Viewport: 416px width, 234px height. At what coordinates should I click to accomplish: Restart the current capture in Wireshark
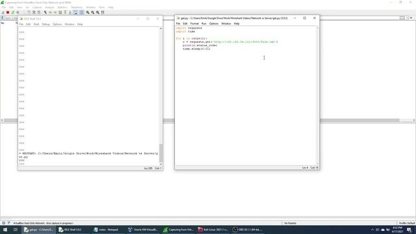coord(13,12)
